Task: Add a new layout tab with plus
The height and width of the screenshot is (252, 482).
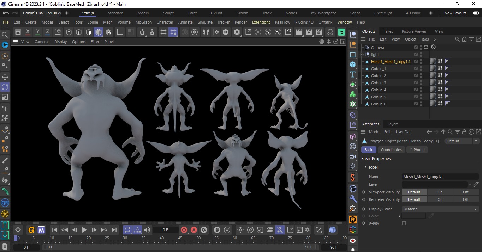Action: coord(430,13)
